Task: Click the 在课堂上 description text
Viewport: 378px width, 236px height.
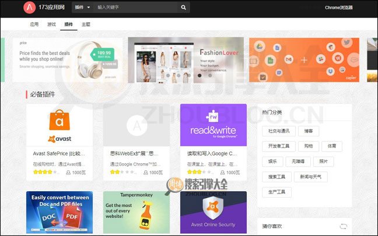Action: coord(212,164)
